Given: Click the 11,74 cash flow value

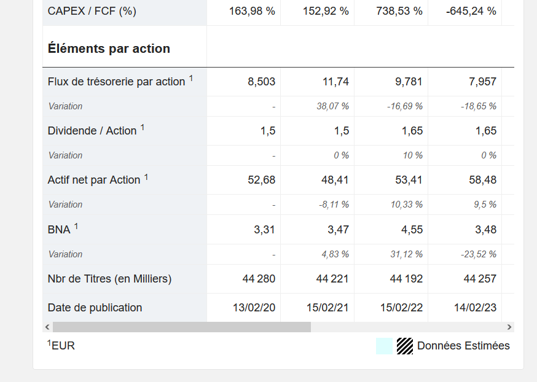Looking at the screenshot, I should 335,82.
